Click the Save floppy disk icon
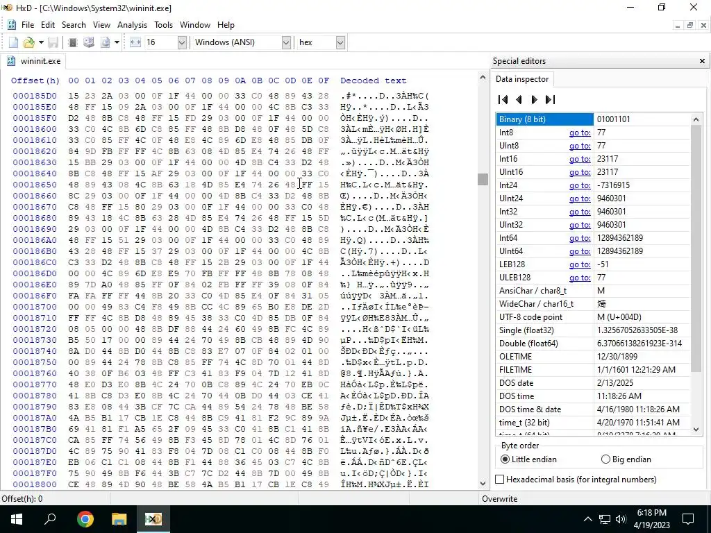 click(x=53, y=42)
